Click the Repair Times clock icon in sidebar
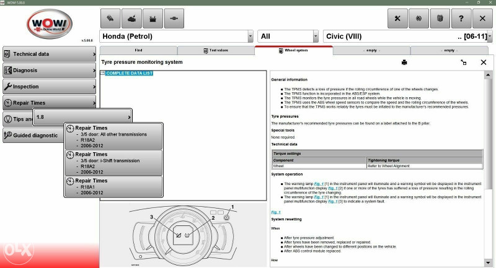The image size is (496, 268). tap(7, 103)
